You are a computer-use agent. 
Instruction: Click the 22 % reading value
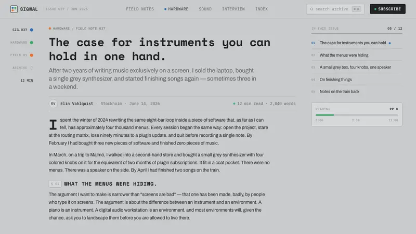pyautogui.click(x=394, y=109)
